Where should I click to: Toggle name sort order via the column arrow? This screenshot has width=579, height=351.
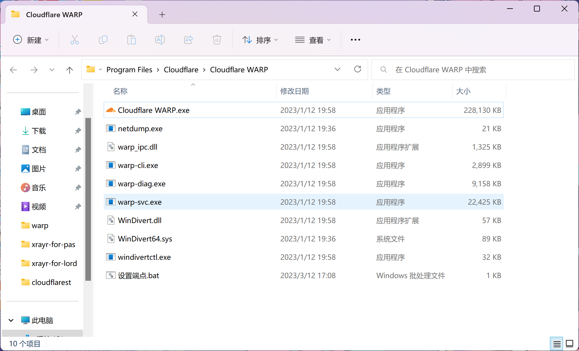click(x=193, y=84)
